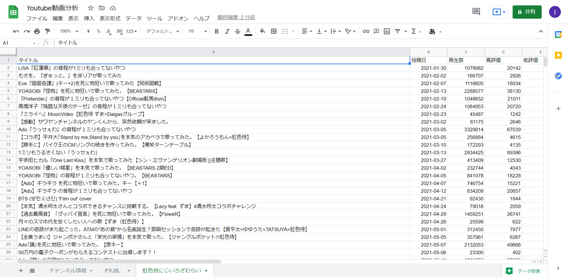Open the horizontal align dropdown
The image size is (568, 277).
tap(307, 31)
